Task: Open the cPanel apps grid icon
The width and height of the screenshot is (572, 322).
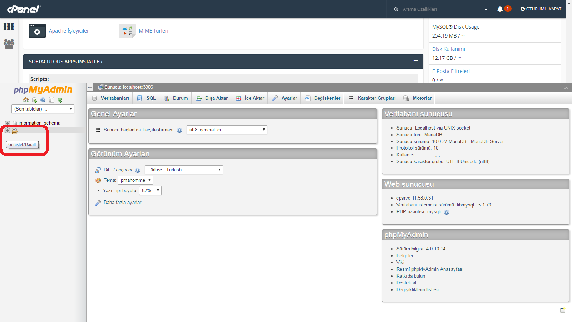Action: pos(9,26)
